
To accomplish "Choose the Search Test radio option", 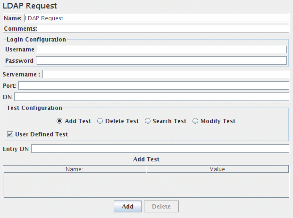I will [x=148, y=121].
